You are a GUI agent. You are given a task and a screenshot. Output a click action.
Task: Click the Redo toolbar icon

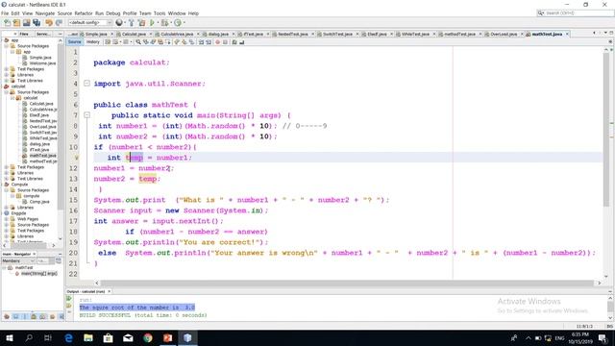pyautogui.click(x=59, y=23)
